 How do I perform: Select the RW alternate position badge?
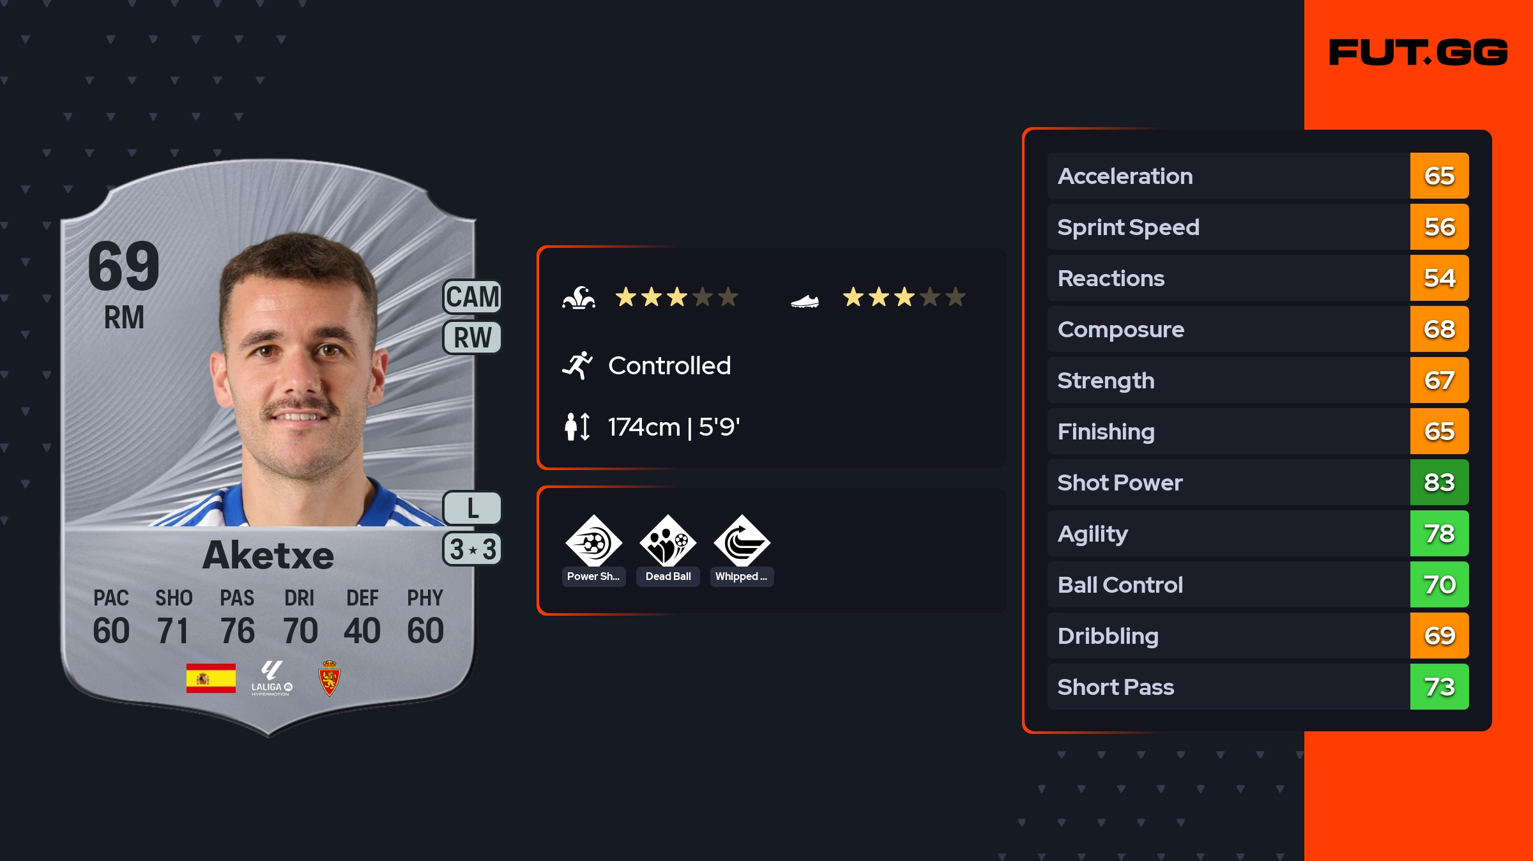click(473, 337)
